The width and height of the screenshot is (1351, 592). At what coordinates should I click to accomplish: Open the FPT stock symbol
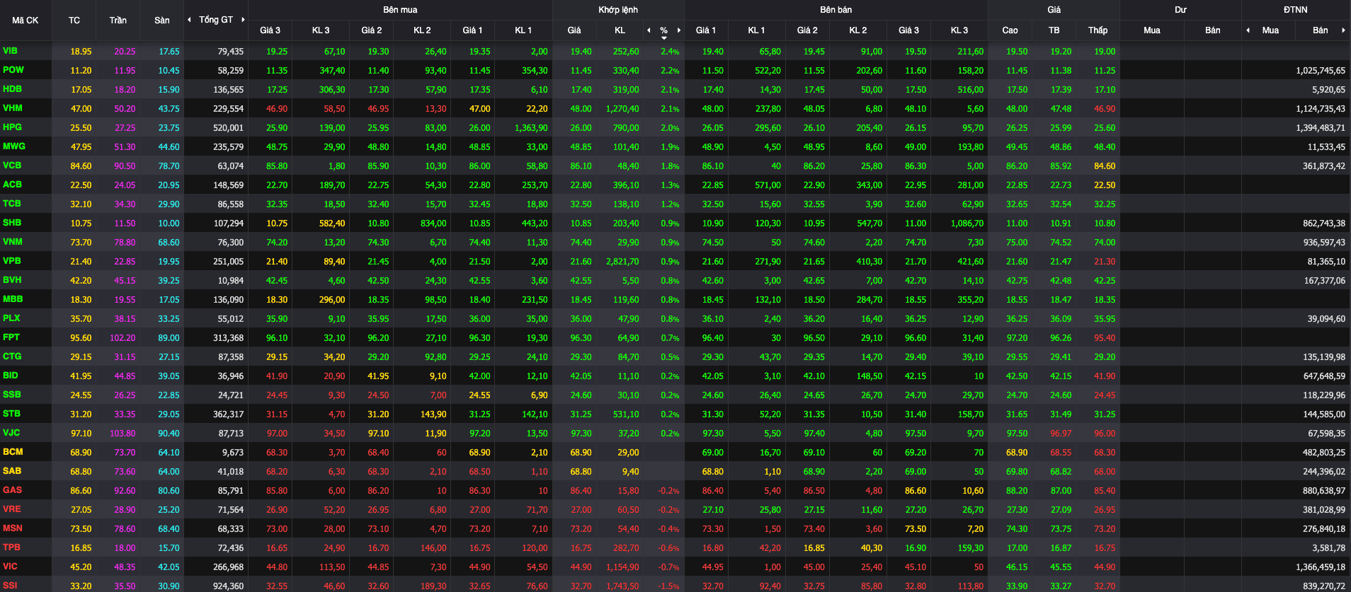11,337
